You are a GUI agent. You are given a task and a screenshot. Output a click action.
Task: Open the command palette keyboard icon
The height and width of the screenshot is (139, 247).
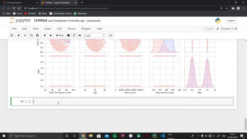[111, 36]
